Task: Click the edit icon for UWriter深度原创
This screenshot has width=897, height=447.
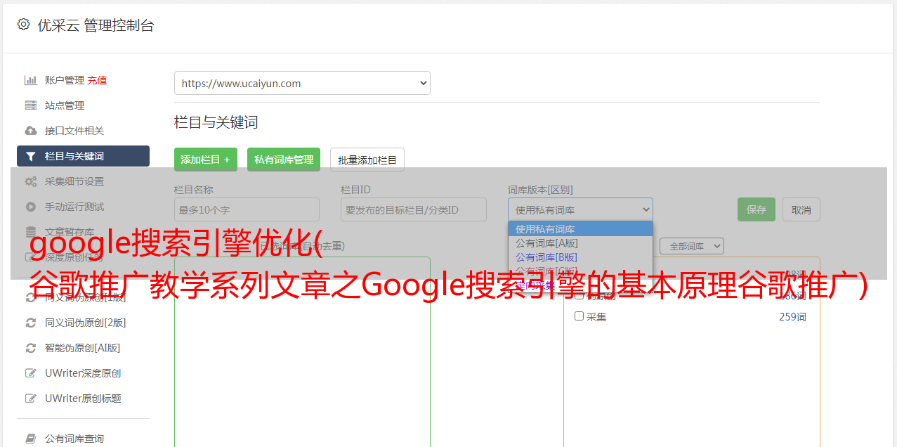Action: (30, 373)
